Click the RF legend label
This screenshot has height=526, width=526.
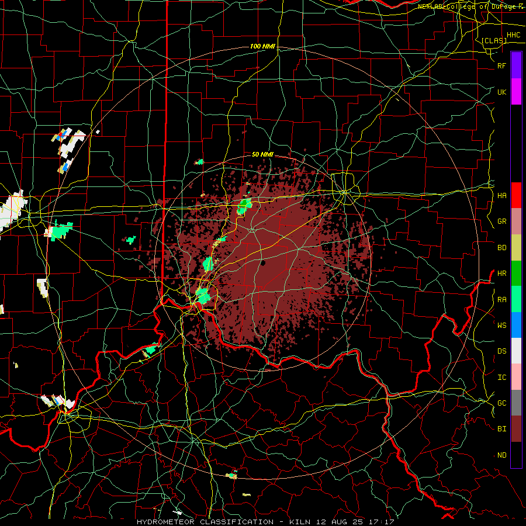click(x=501, y=65)
